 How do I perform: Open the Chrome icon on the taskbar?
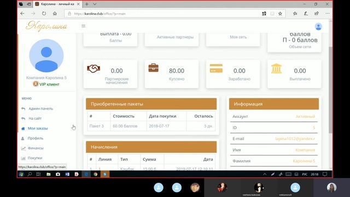tap(96, 174)
